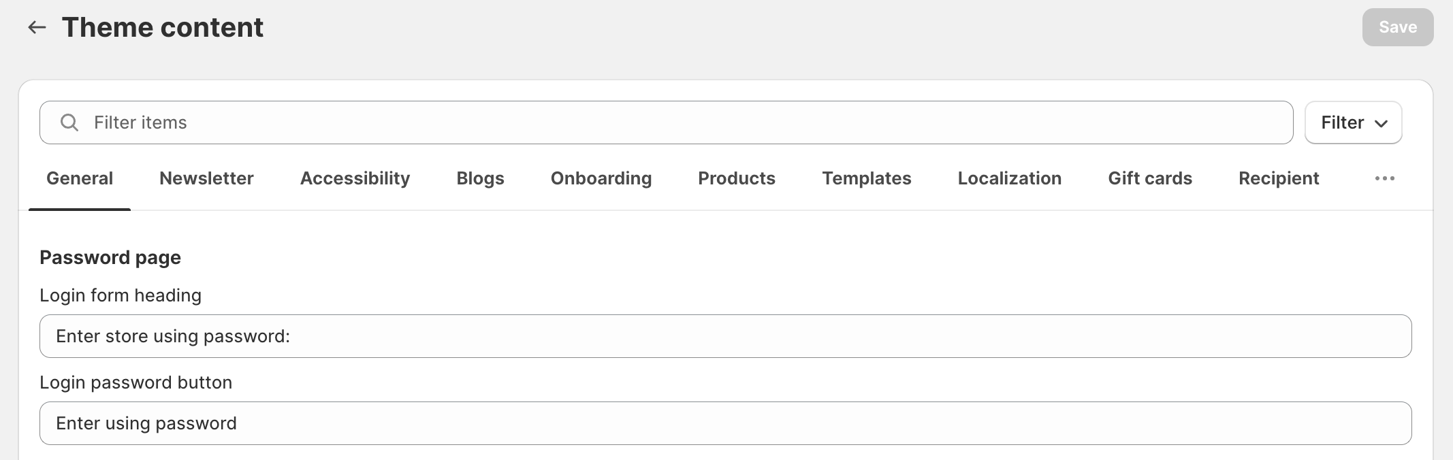
Task: Click the back arrow to leave Theme content
Action: [37, 27]
